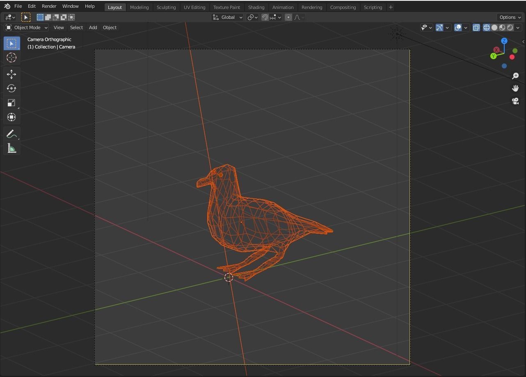
Task: Open the editor type dropdown
Action: click(x=10, y=17)
